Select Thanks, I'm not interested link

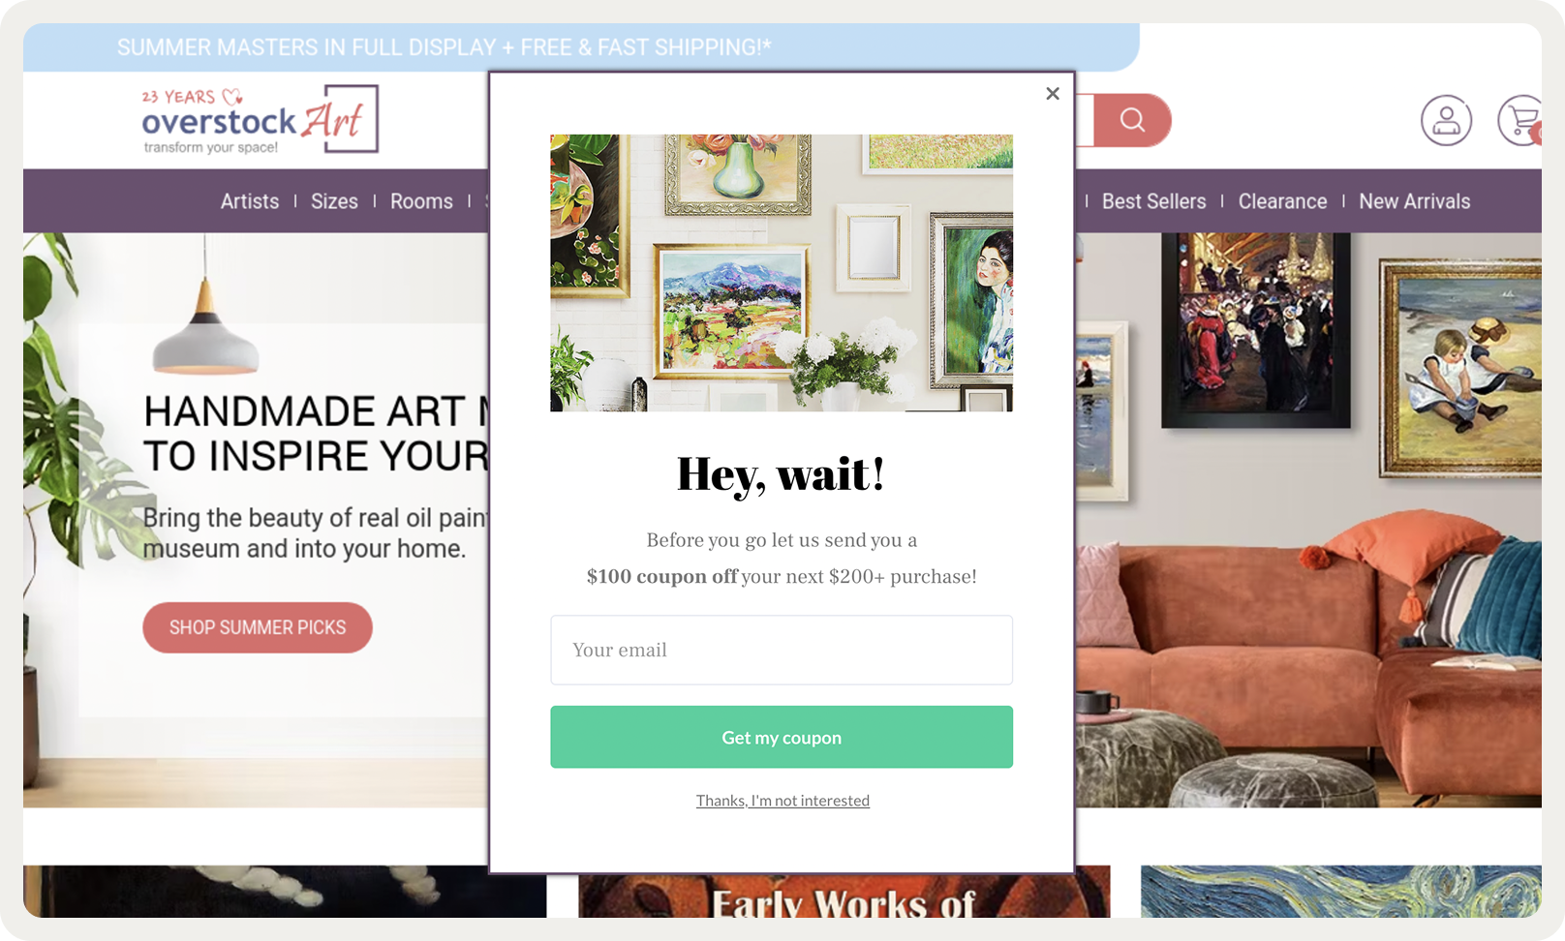point(782,801)
